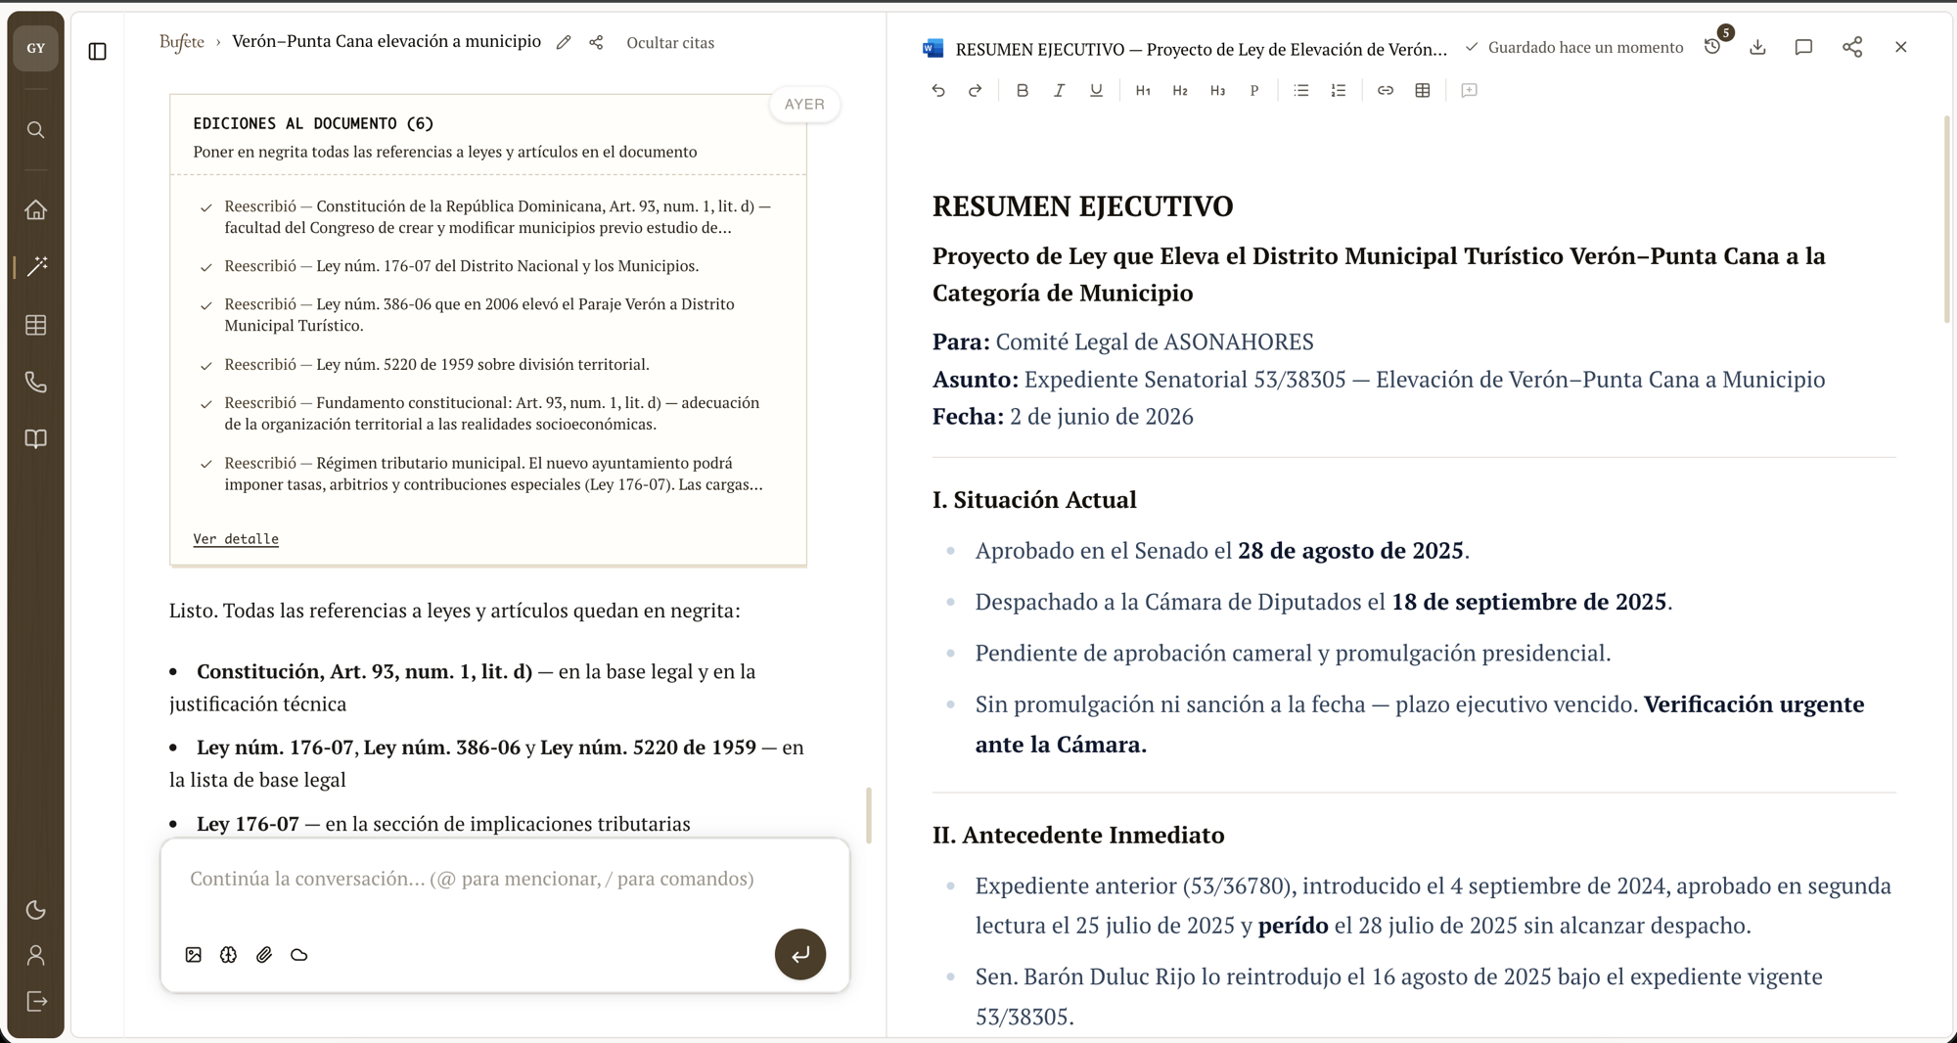Click the Bufete breadcrumb link
This screenshot has height=1043, width=1957.
182,41
